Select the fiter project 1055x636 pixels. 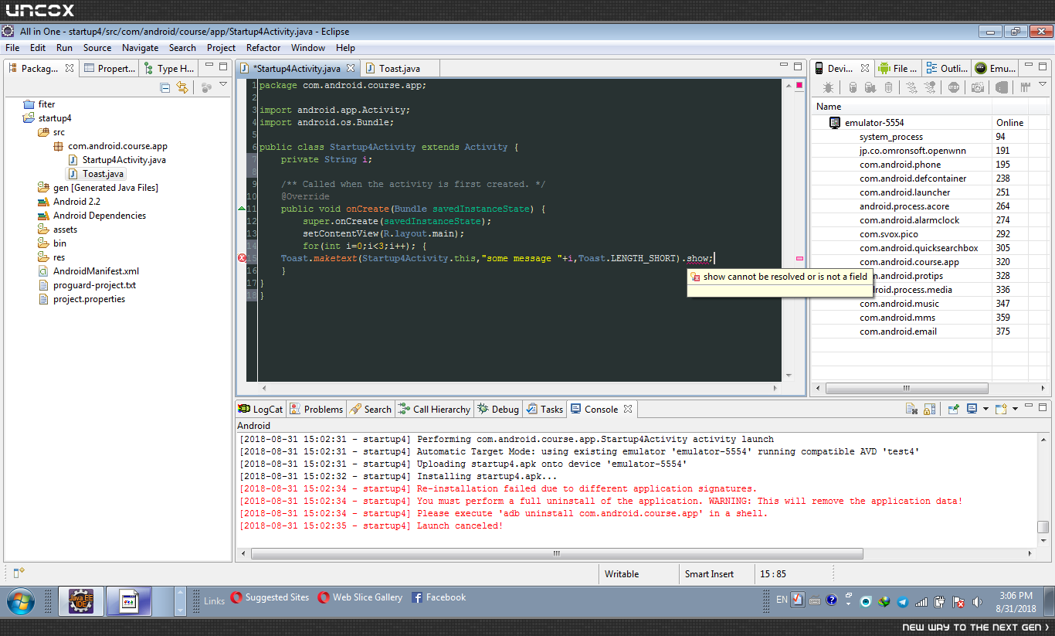[39, 104]
